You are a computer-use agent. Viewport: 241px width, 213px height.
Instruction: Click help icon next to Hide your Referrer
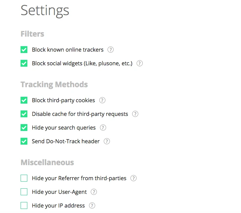pos(134,178)
